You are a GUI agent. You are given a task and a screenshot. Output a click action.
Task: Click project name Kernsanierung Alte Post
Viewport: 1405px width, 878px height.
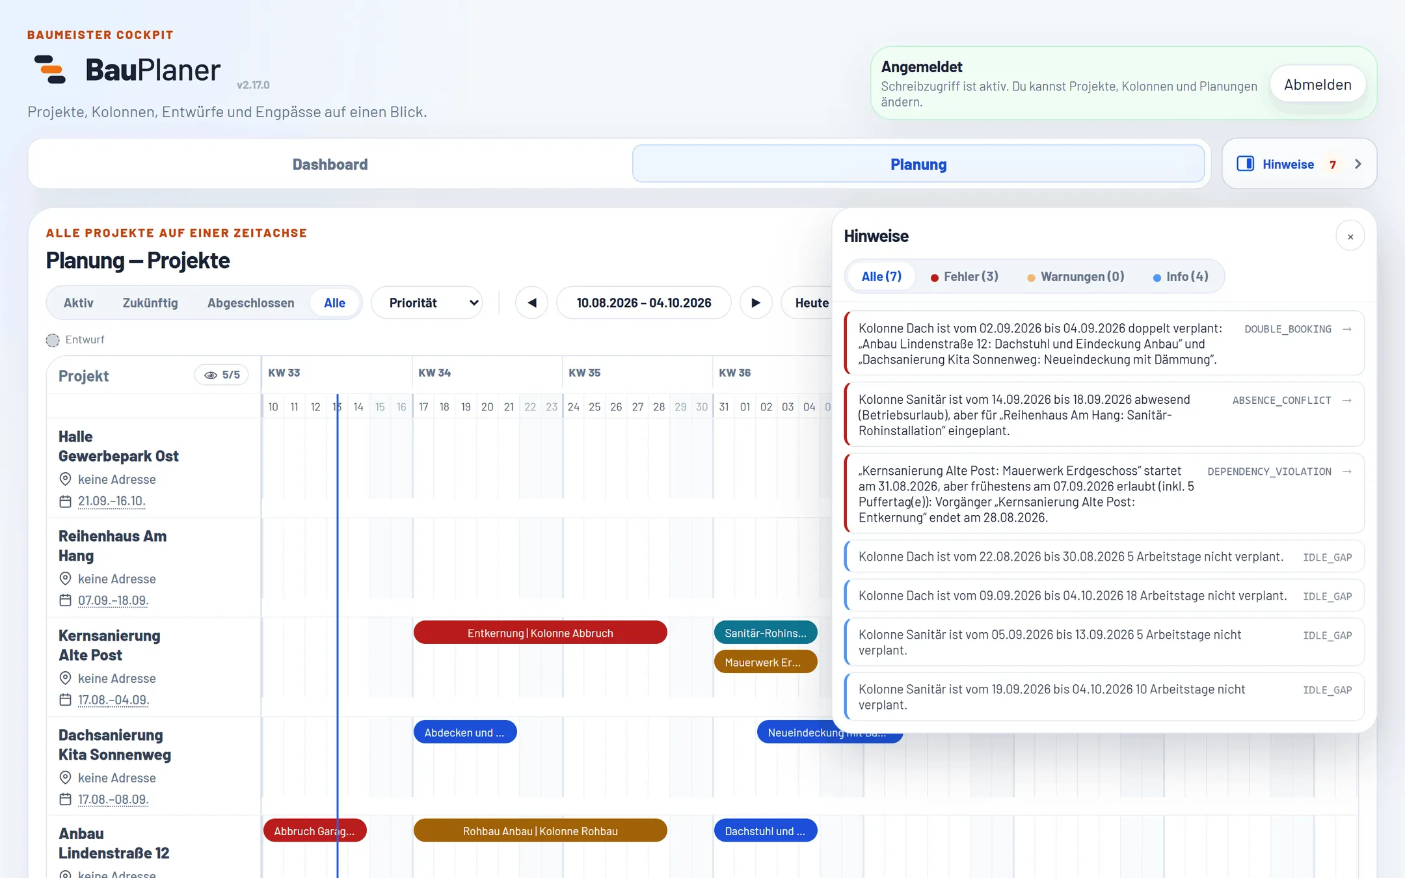[109, 645]
